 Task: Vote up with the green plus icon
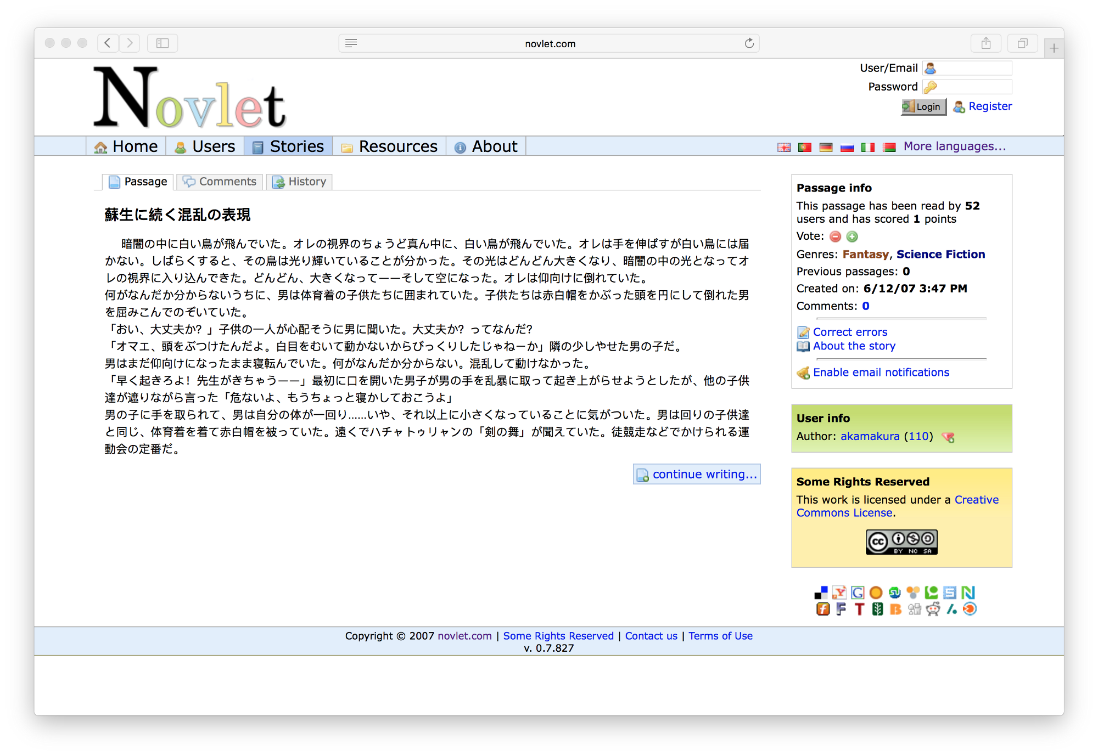pos(852,236)
